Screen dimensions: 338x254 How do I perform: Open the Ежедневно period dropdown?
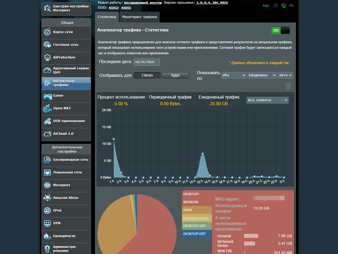tap(262, 75)
